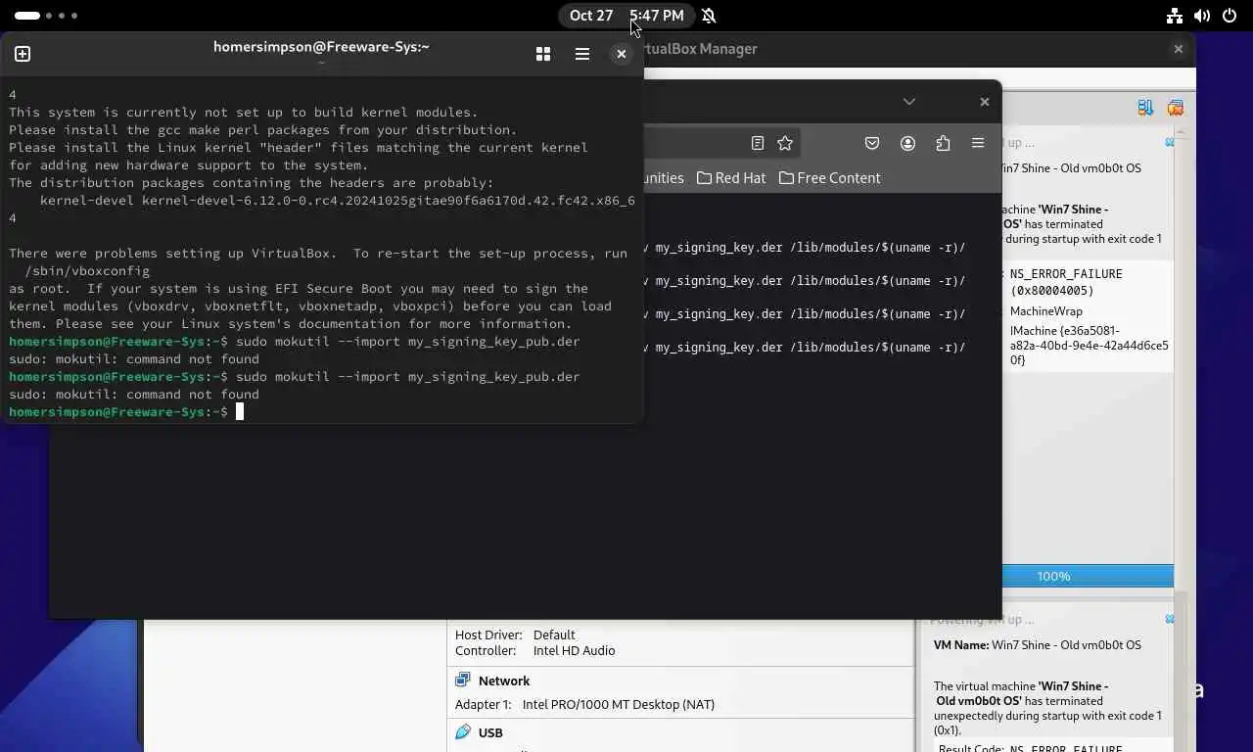This screenshot has height=752, width=1253.
Task: Open the terminal hamburger menu
Action: 582,54
